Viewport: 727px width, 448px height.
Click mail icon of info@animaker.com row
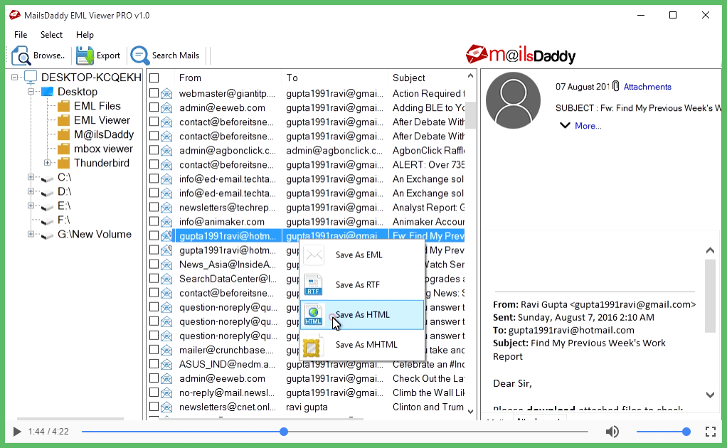pos(166,222)
